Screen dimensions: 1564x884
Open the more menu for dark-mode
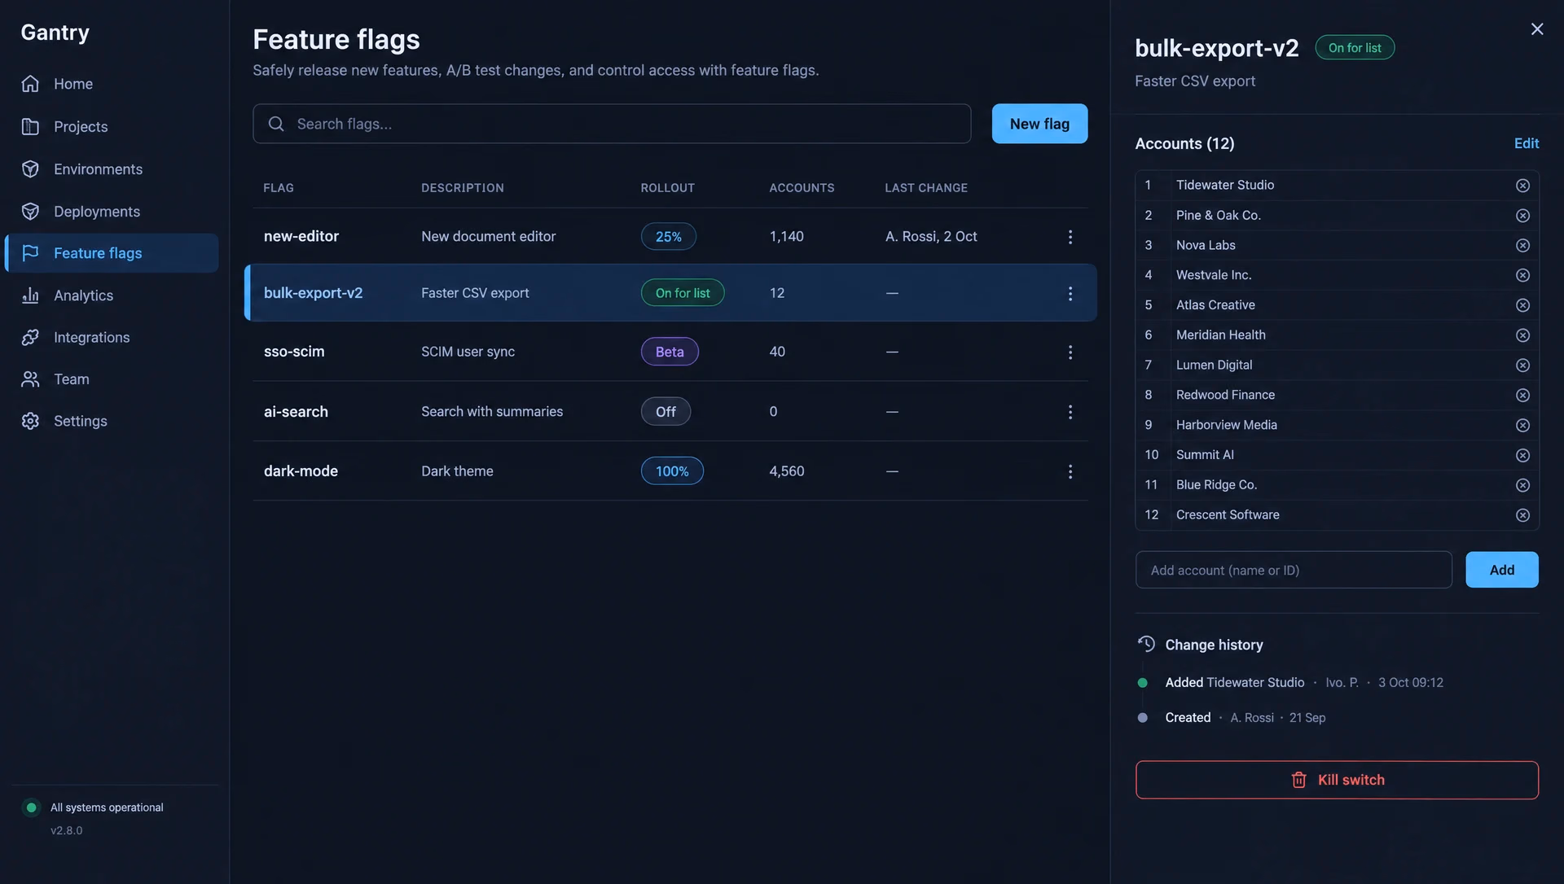[1070, 471]
